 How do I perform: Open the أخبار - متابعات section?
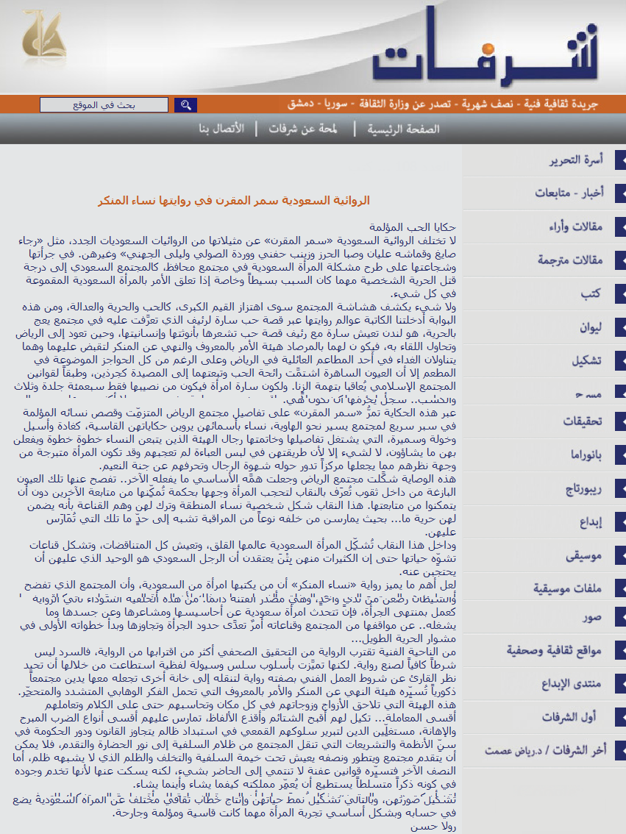click(569, 193)
